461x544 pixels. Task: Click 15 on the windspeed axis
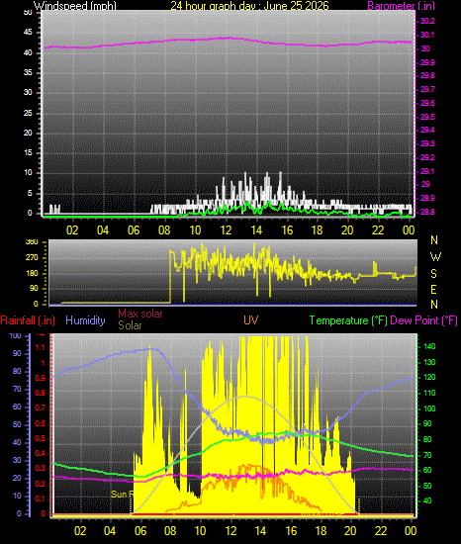click(28, 153)
